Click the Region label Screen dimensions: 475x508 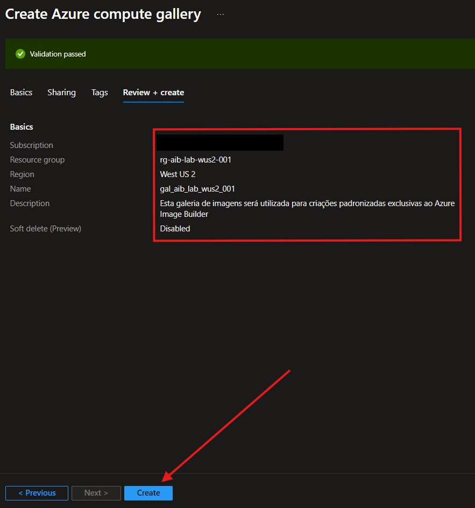tap(22, 174)
